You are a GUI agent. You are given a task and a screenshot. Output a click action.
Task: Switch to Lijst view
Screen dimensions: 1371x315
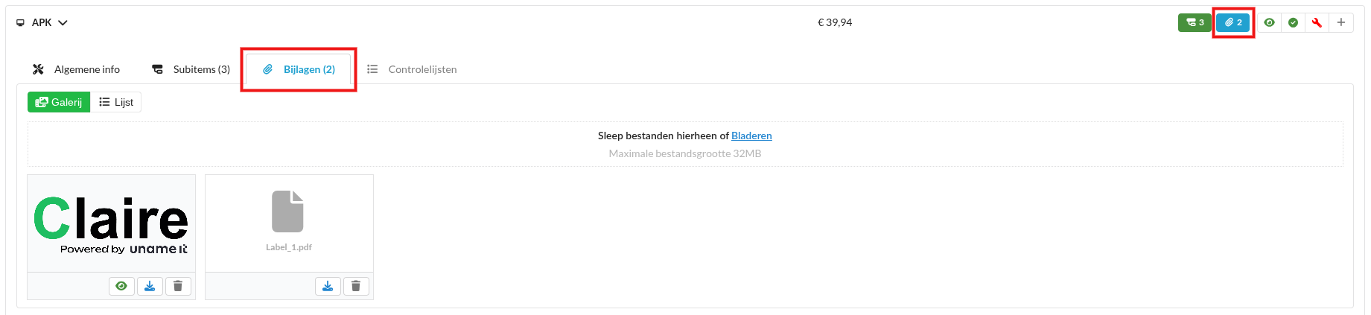pos(116,102)
